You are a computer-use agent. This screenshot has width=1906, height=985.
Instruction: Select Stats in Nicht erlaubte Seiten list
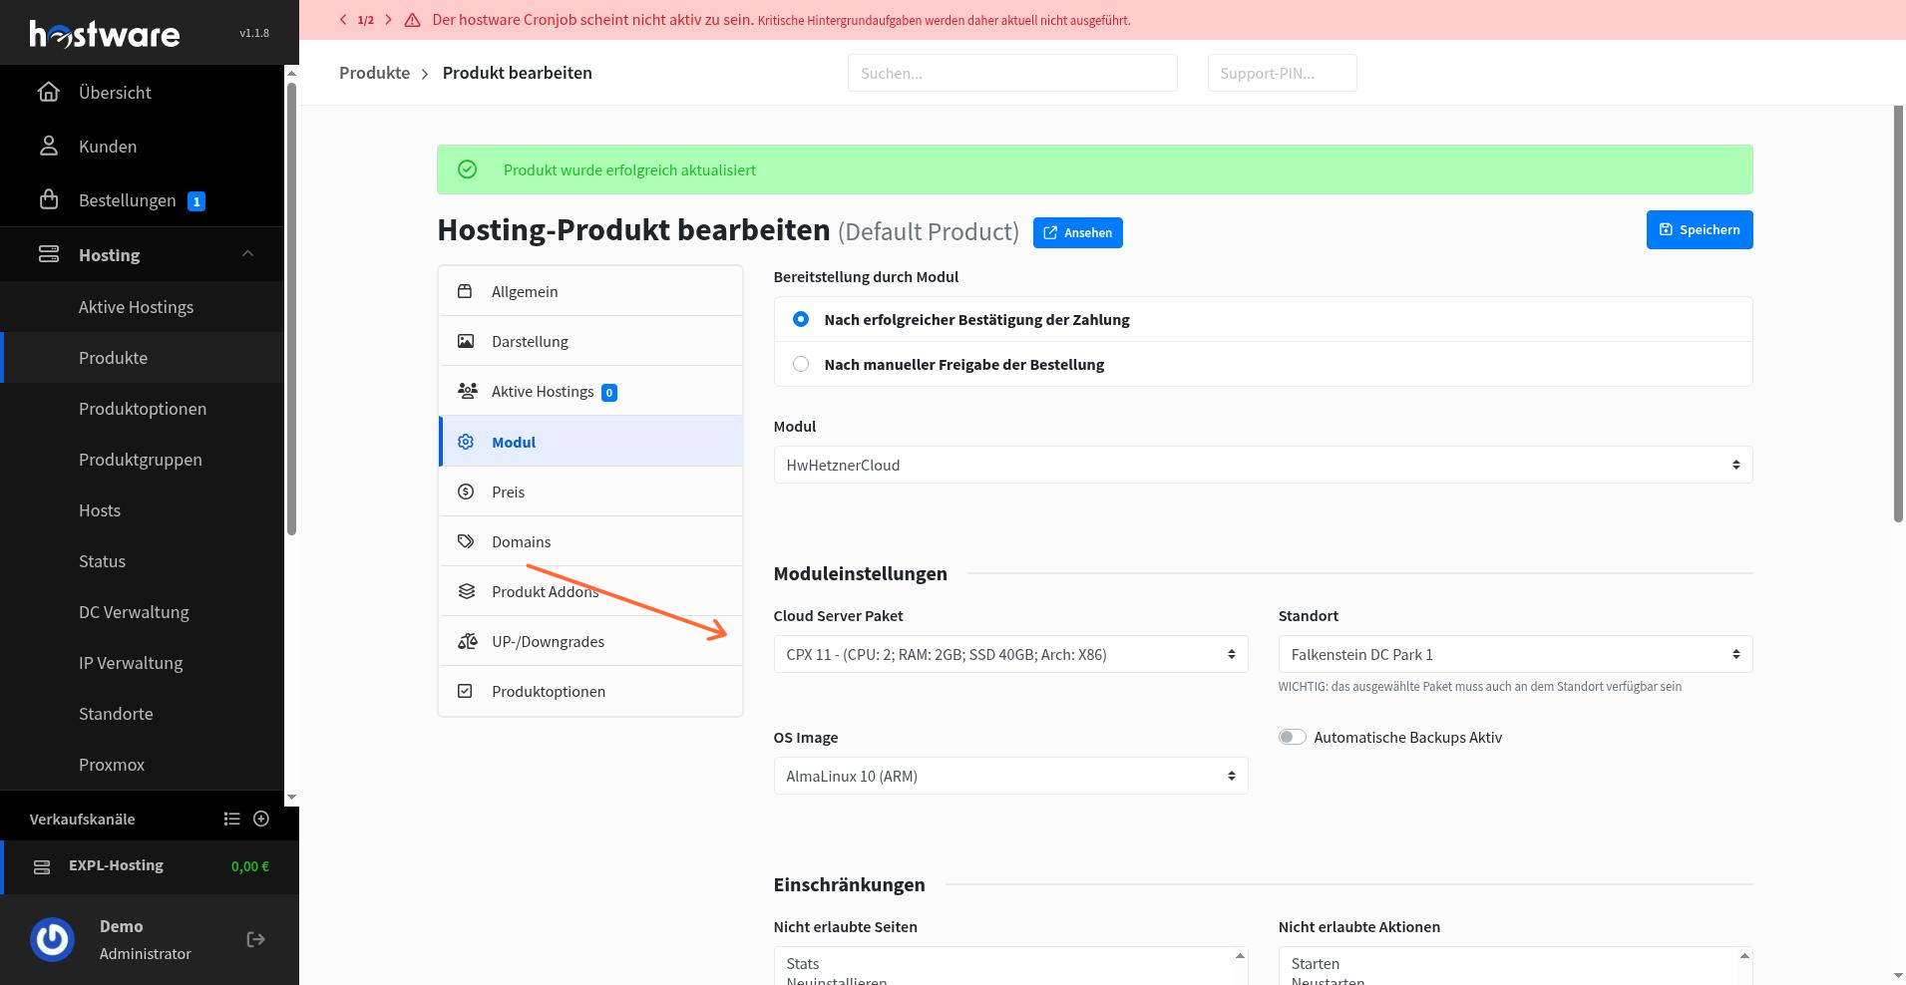tap(1003, 963)
